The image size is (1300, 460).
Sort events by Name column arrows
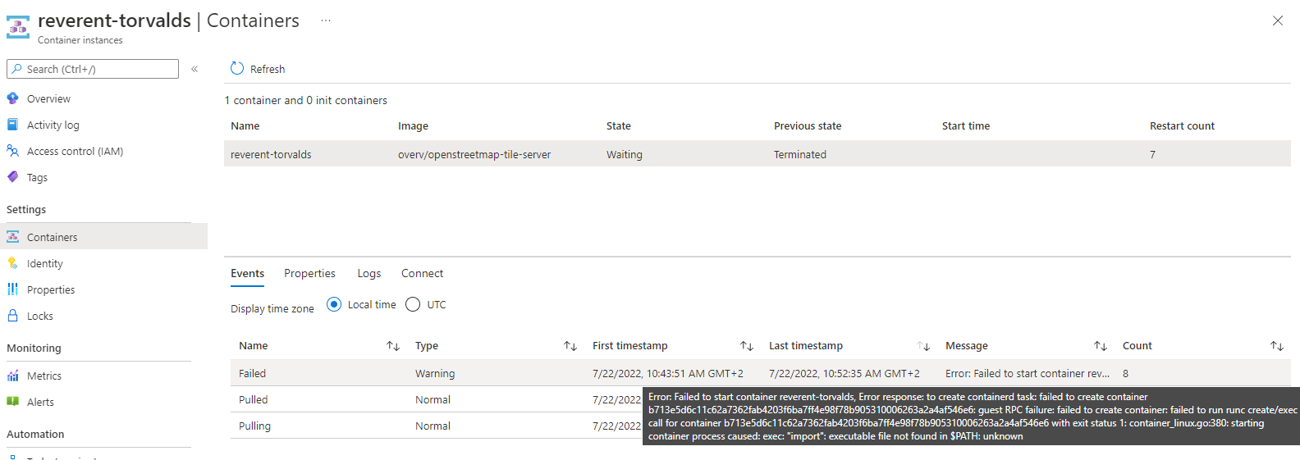(x=393, y=346)
